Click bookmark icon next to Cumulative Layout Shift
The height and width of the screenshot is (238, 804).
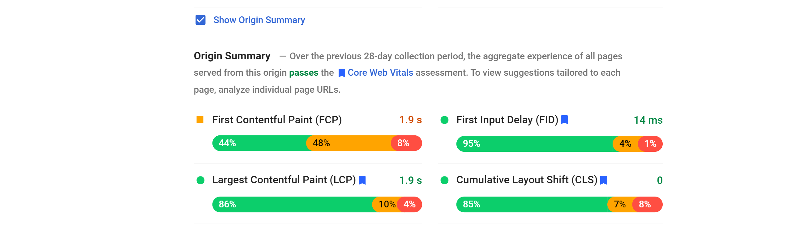click(603, 180)
